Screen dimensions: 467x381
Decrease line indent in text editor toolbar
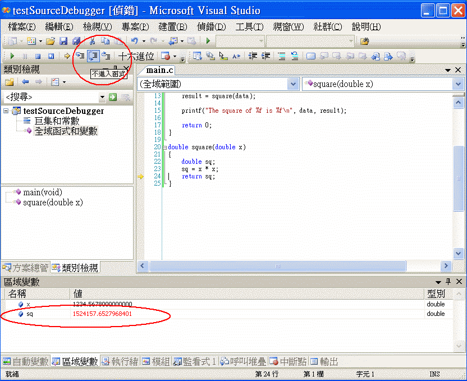coord(253,56)
